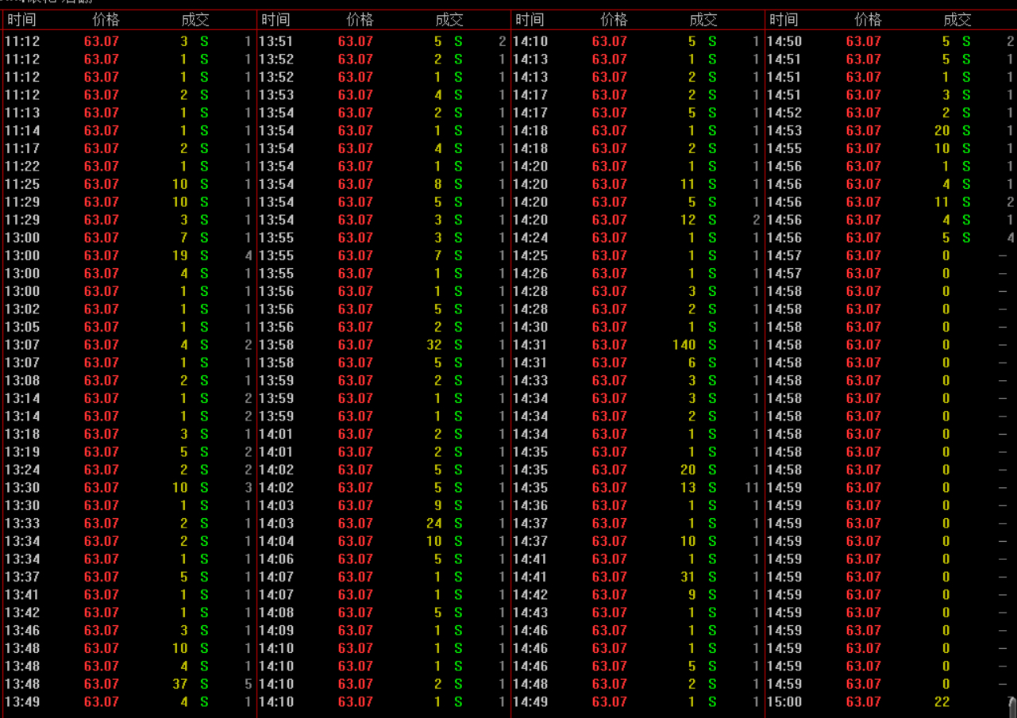Select the 15:00 closing trade of 22

[891, 702]
